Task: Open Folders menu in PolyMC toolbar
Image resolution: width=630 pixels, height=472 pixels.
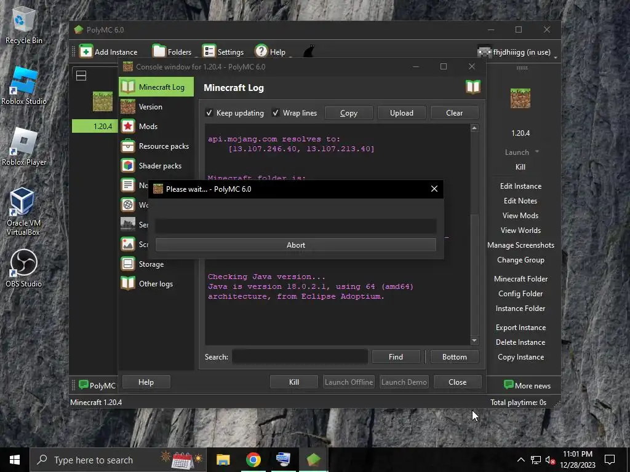Action: [x=172, y=52]
